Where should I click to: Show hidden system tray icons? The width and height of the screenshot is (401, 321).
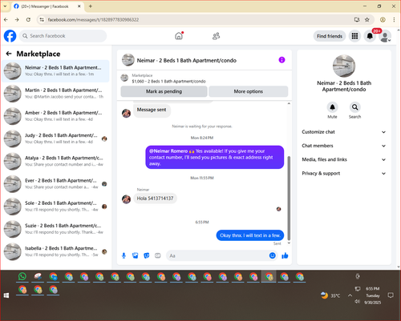350,295
